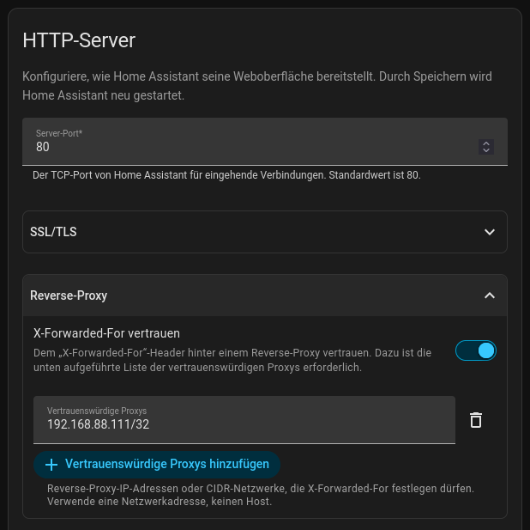This screenshot has width=530, height=530.
Task: Disable the X-Forwarded-For vertrauen switch
Action: click(x=476, y=350)
